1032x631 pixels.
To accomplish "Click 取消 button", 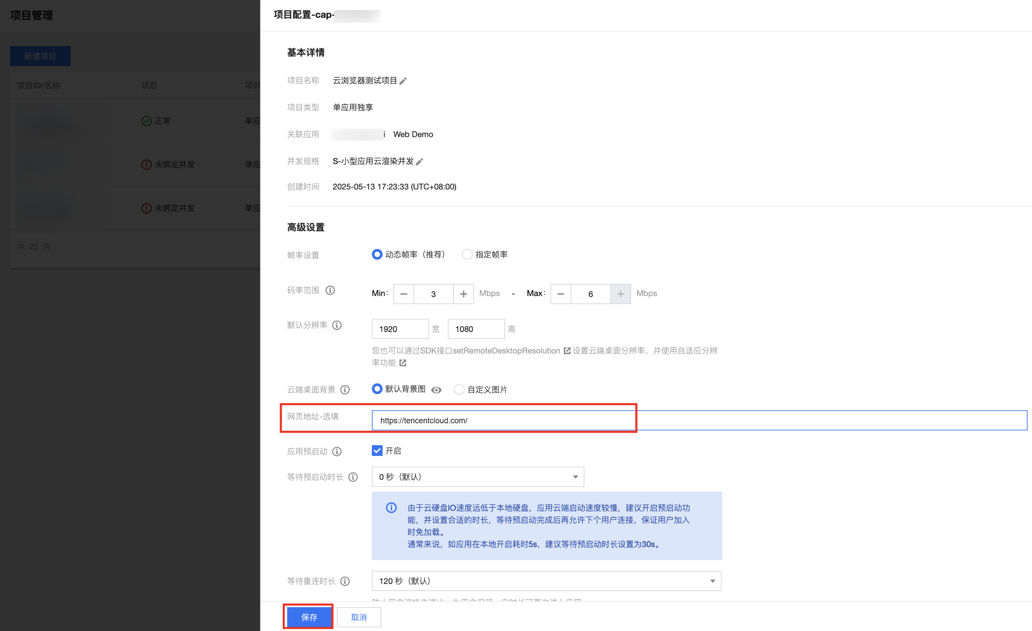I will [x=359, y=617].
